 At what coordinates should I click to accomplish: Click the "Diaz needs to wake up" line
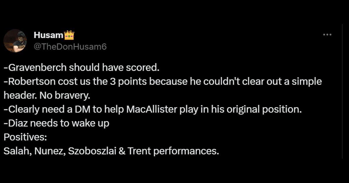(x=57, y=123)
